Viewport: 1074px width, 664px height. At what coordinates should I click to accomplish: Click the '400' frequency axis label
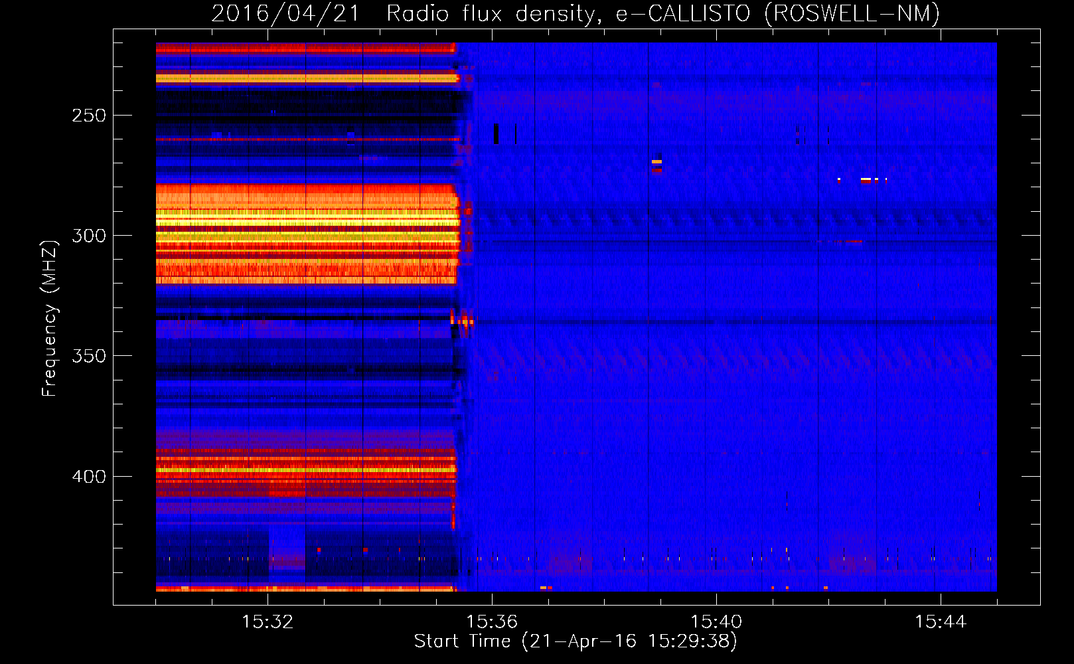pos(89,477)
